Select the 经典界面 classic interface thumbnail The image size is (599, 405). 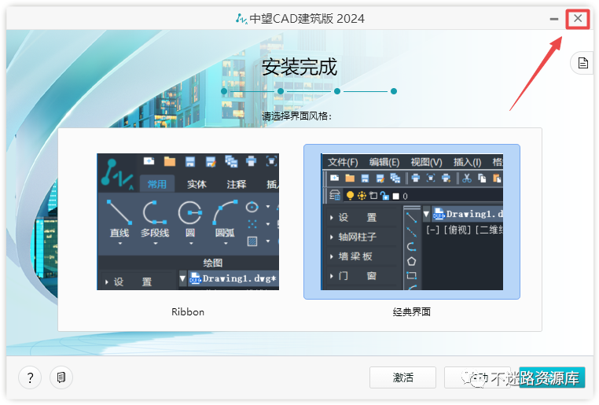(412, 222)
